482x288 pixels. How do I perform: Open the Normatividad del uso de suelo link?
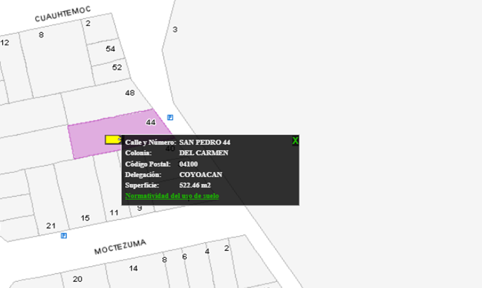(x=172, y=196)
